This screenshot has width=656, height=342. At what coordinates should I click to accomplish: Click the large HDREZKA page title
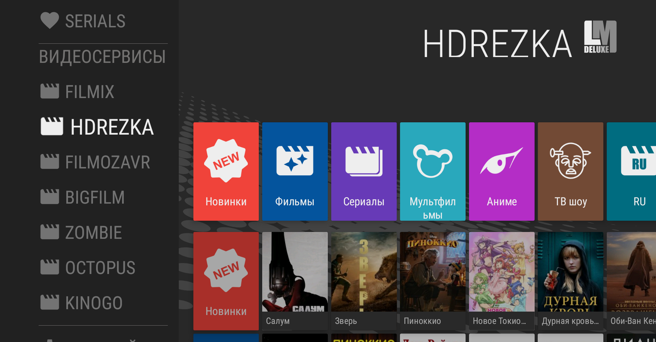pyautogui.click(x=497, y=44)
